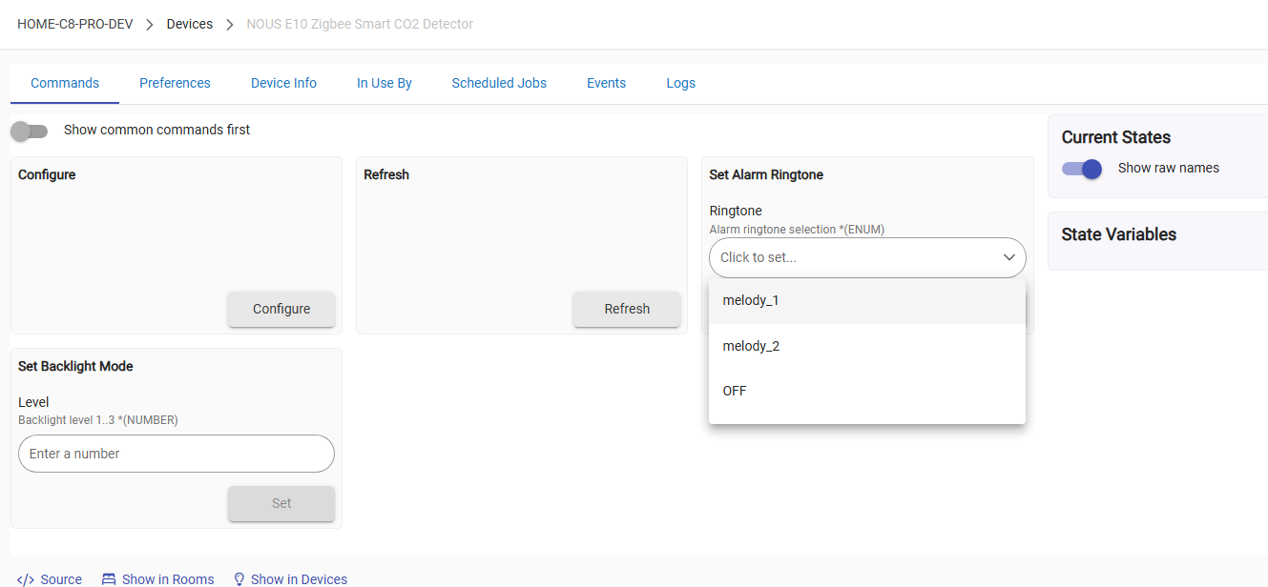Click the Refresh button

coord(627,309)
